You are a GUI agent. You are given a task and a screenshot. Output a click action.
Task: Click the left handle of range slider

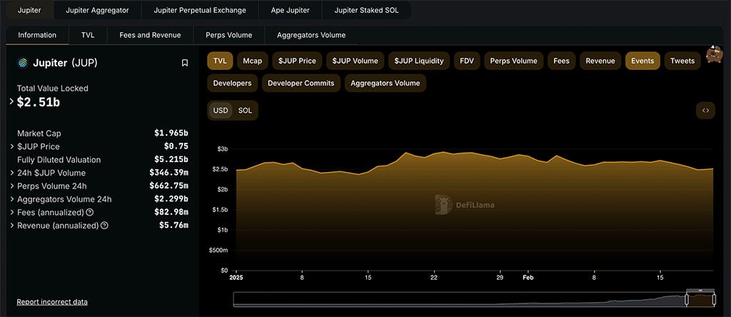click(x=687, y=299)
